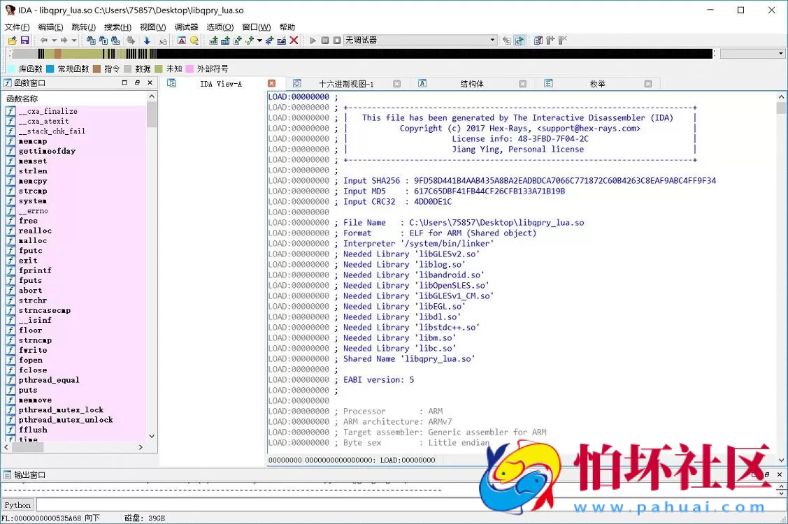The image size is (788, 524).
Task: Click the 常规函数 blue color legend swatch
Action: [50, 68]
